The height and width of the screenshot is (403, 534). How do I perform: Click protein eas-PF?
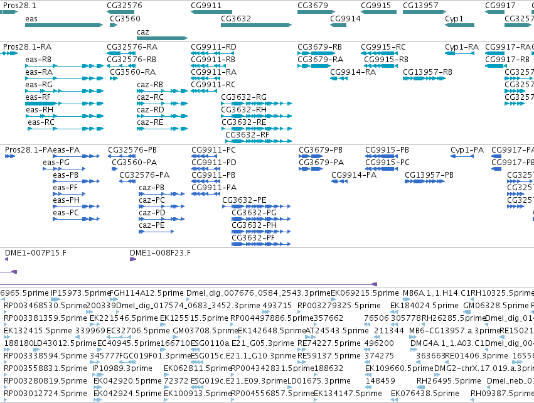pyautogui.click(x=69, y=194)
